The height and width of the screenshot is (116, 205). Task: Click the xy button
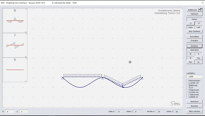pos(199,62)
